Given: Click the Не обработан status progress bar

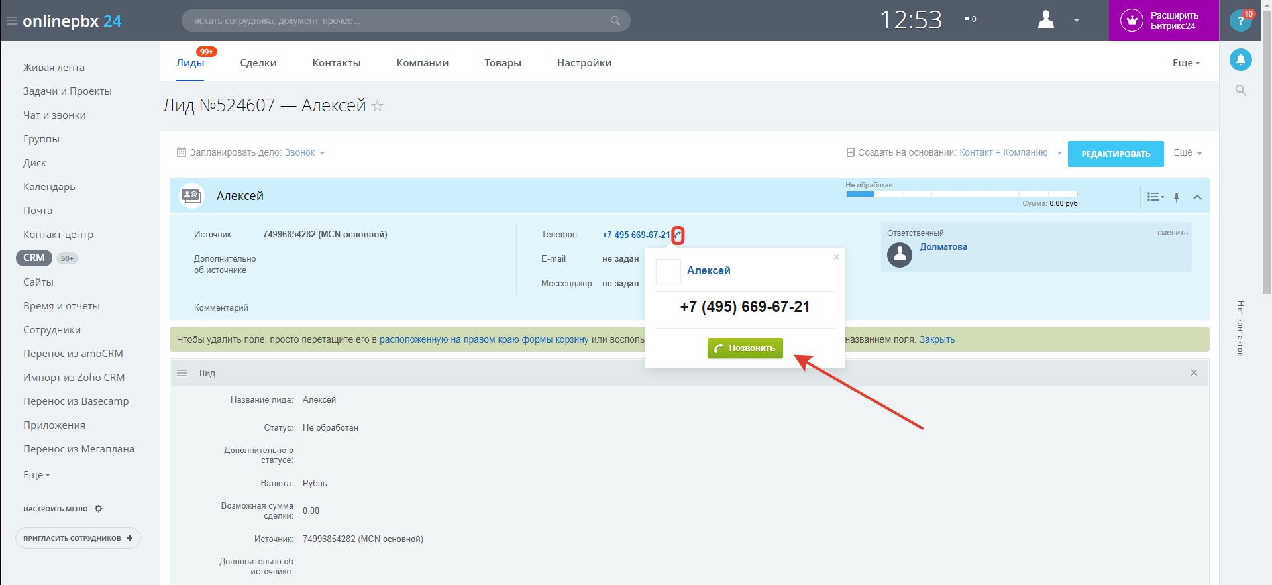Looking at the screenshot, I should pos(961,194).
